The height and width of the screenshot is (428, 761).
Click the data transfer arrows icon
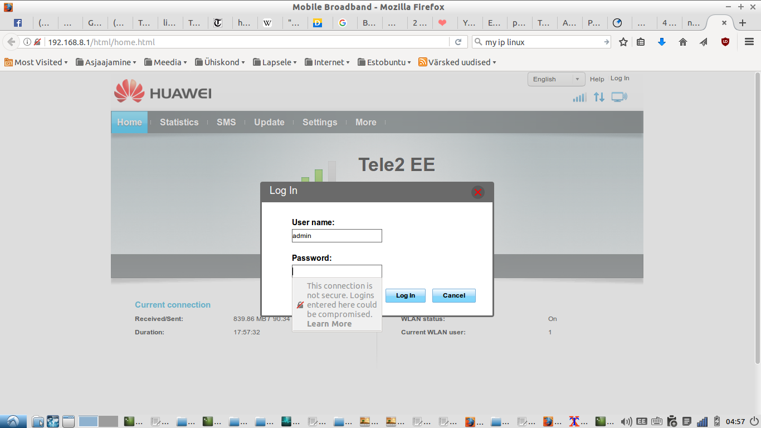point(599,97)
